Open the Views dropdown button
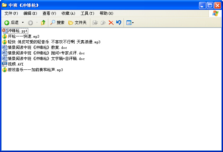Viewport: 223px width, 152px height. [130, 23]
